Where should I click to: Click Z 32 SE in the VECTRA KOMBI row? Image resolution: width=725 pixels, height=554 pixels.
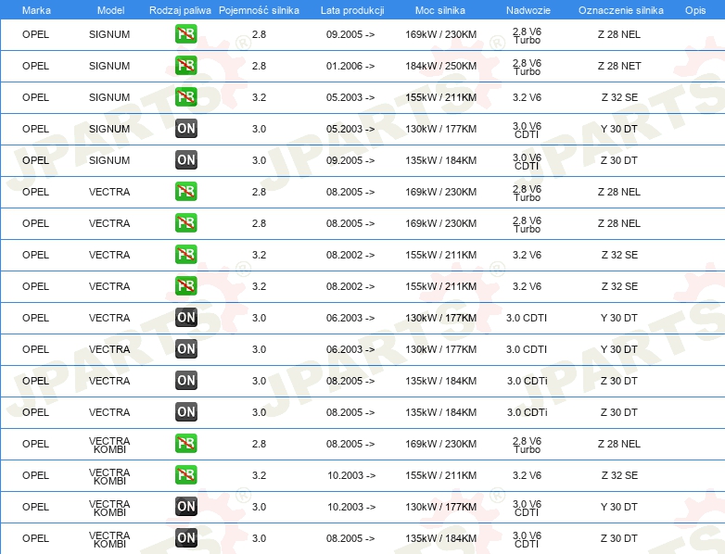[619, 475]
